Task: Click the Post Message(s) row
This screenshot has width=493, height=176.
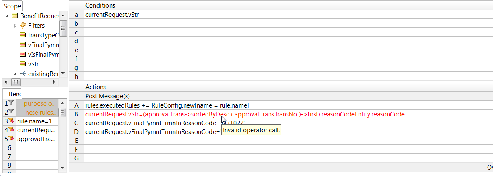Action: coord(288,96)
